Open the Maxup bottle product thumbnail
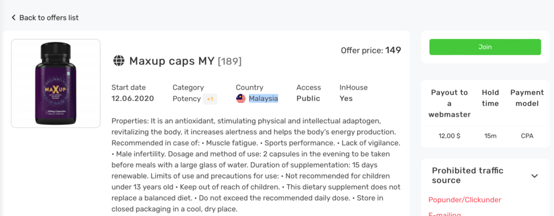Viewport: 554px width, 216px height. (x=56, y=83)
